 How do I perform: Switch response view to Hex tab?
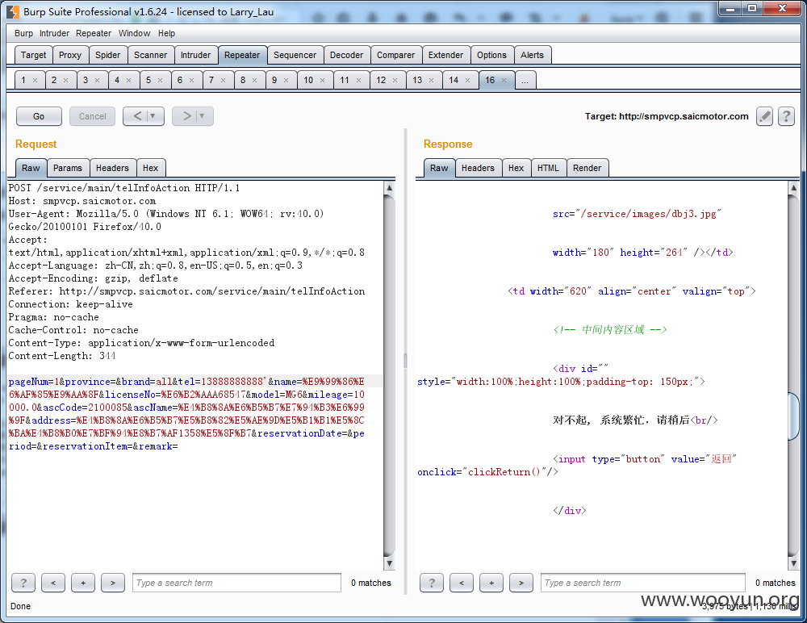tap(516, 168)
